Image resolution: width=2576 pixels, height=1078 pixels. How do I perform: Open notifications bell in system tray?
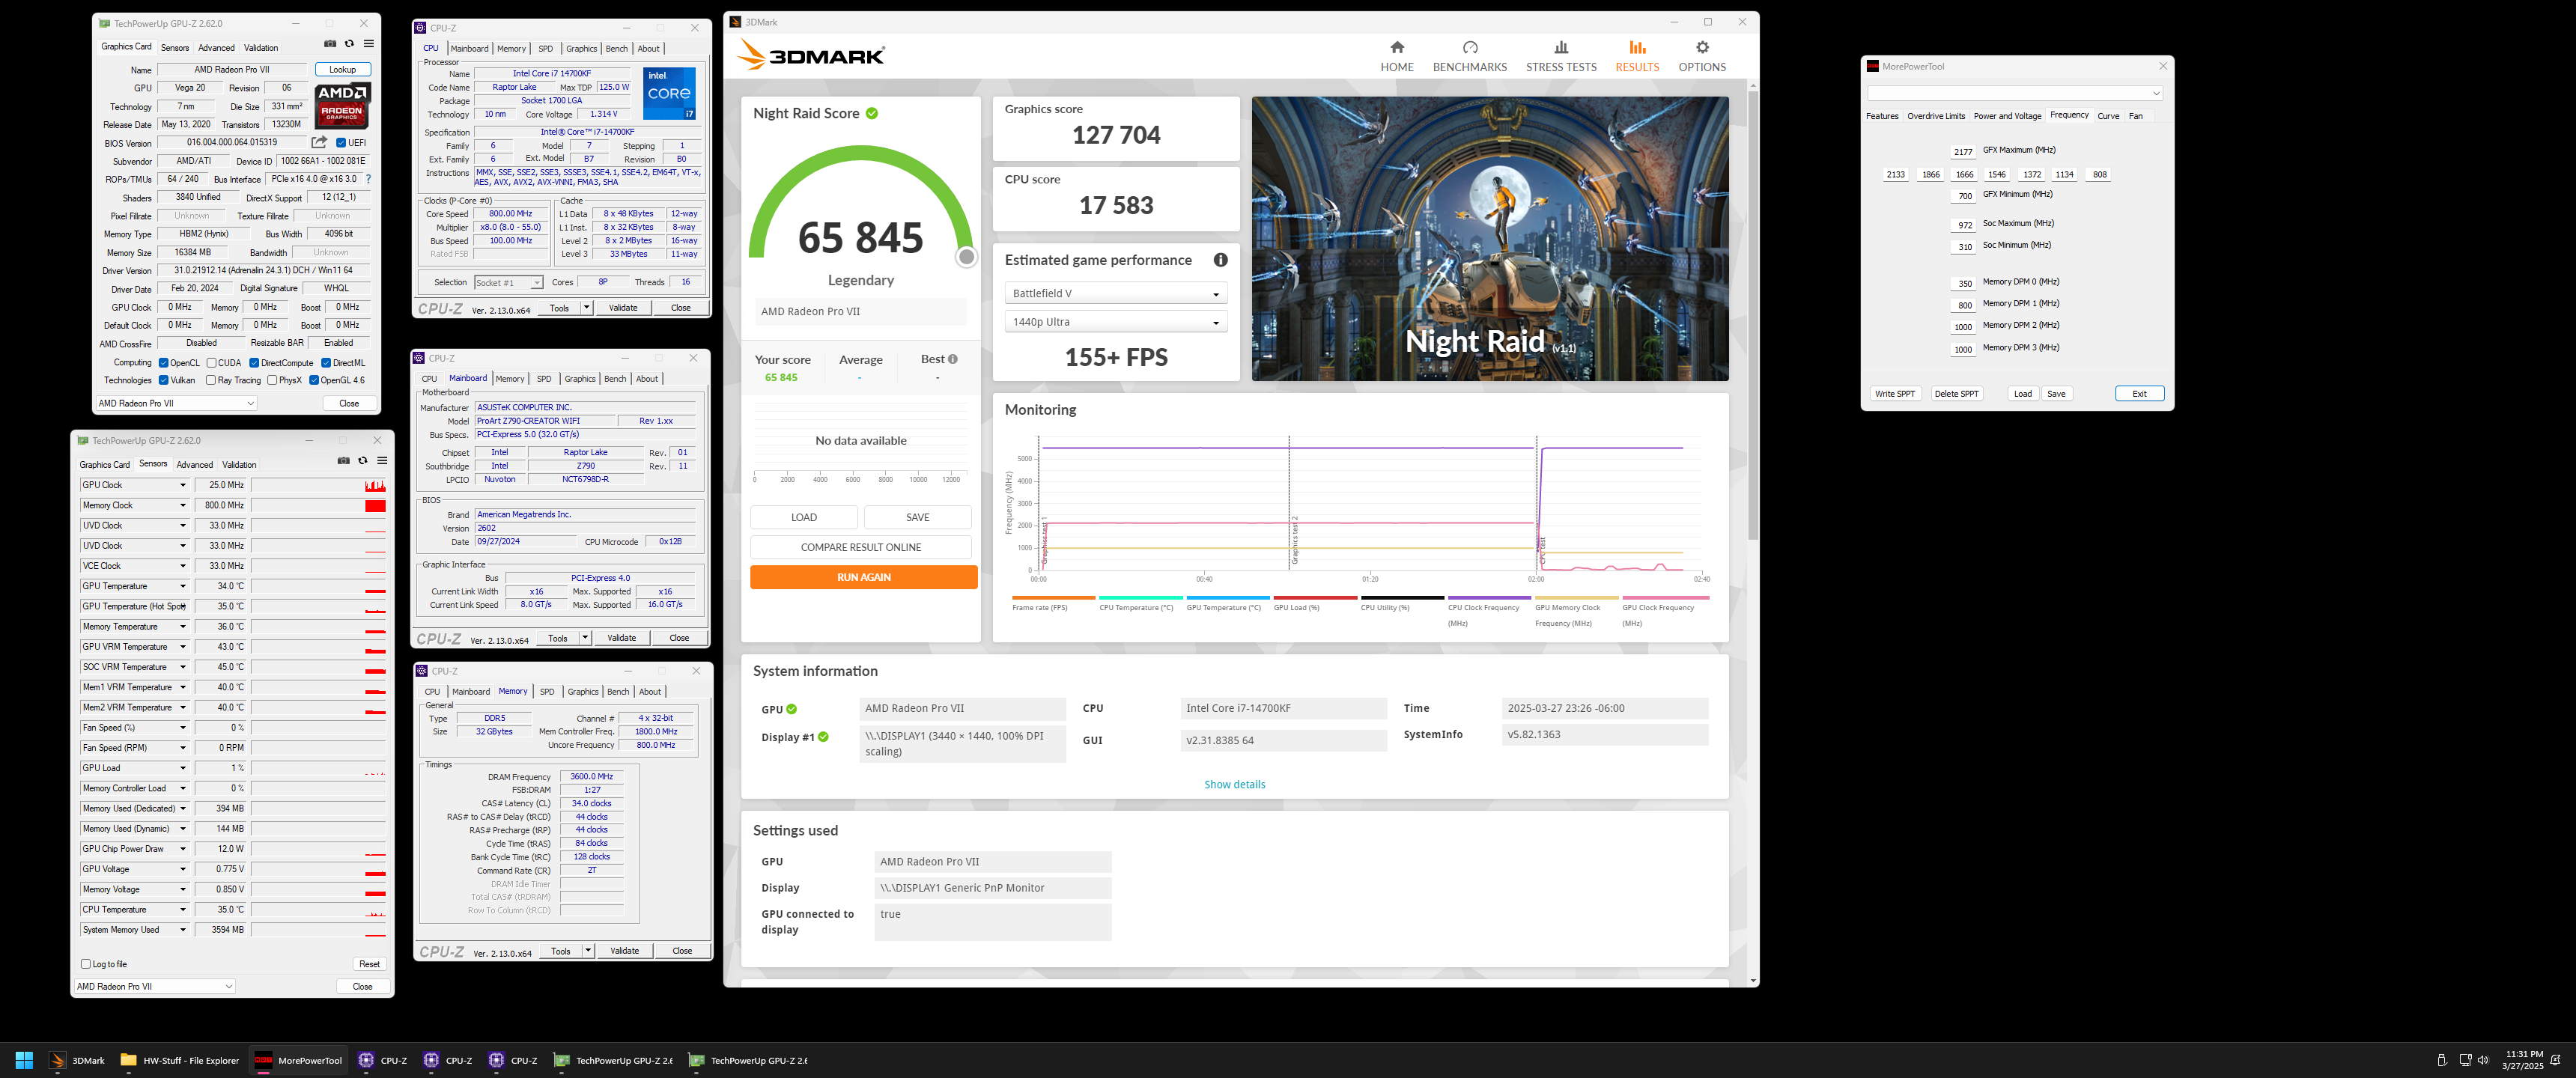pos(2556,1060)
